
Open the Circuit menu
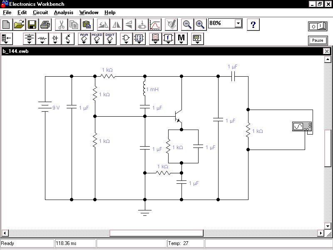(x=40, y=12)
